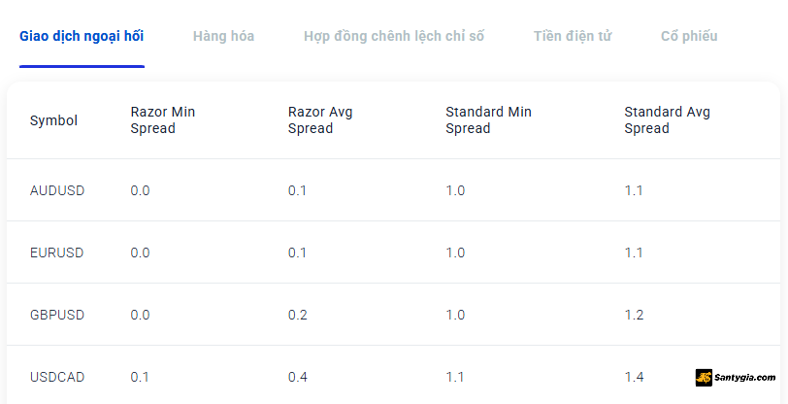Select the AUDUSD symbol row

pos(393,190)
